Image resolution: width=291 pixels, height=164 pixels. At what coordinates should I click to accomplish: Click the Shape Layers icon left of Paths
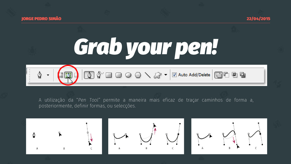(x=61, y=75)
